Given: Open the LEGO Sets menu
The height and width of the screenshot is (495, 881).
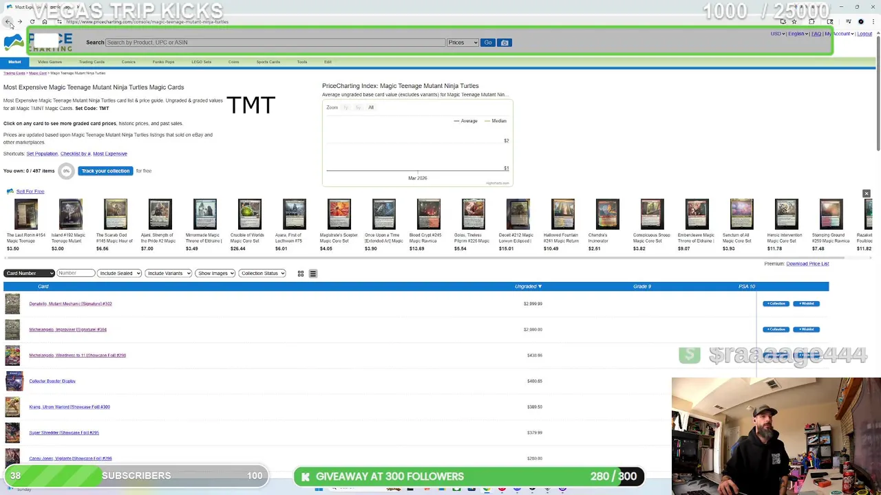Looking at the screenshot, I should (x=201, y=62).
